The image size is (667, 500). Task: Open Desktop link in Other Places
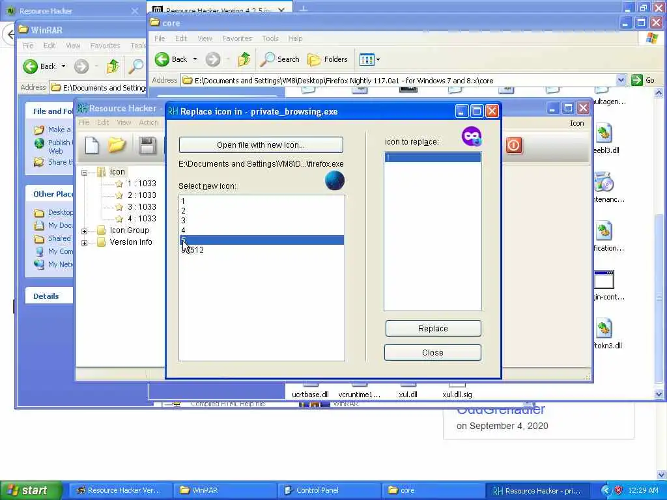tap(60, 212)
